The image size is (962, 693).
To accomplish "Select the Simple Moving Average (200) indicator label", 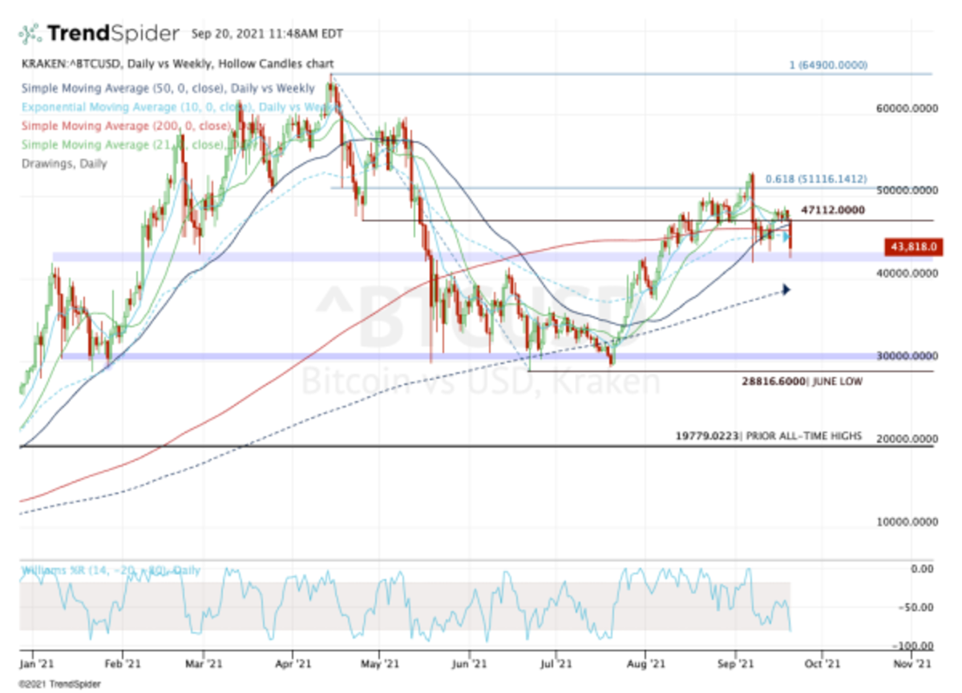I will click(132, 126).
